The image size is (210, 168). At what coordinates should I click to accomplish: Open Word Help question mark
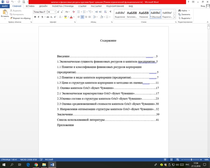[188, 2]
